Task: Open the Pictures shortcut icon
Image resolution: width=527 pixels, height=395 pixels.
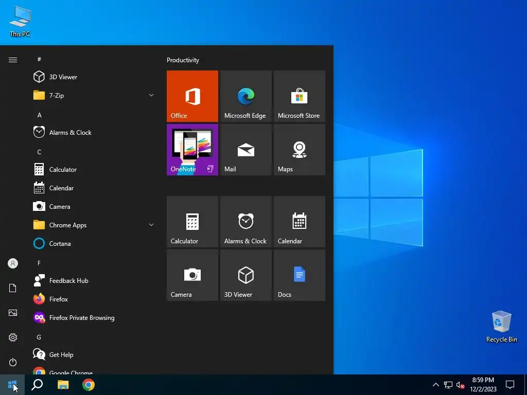Action: coord(13,313)
